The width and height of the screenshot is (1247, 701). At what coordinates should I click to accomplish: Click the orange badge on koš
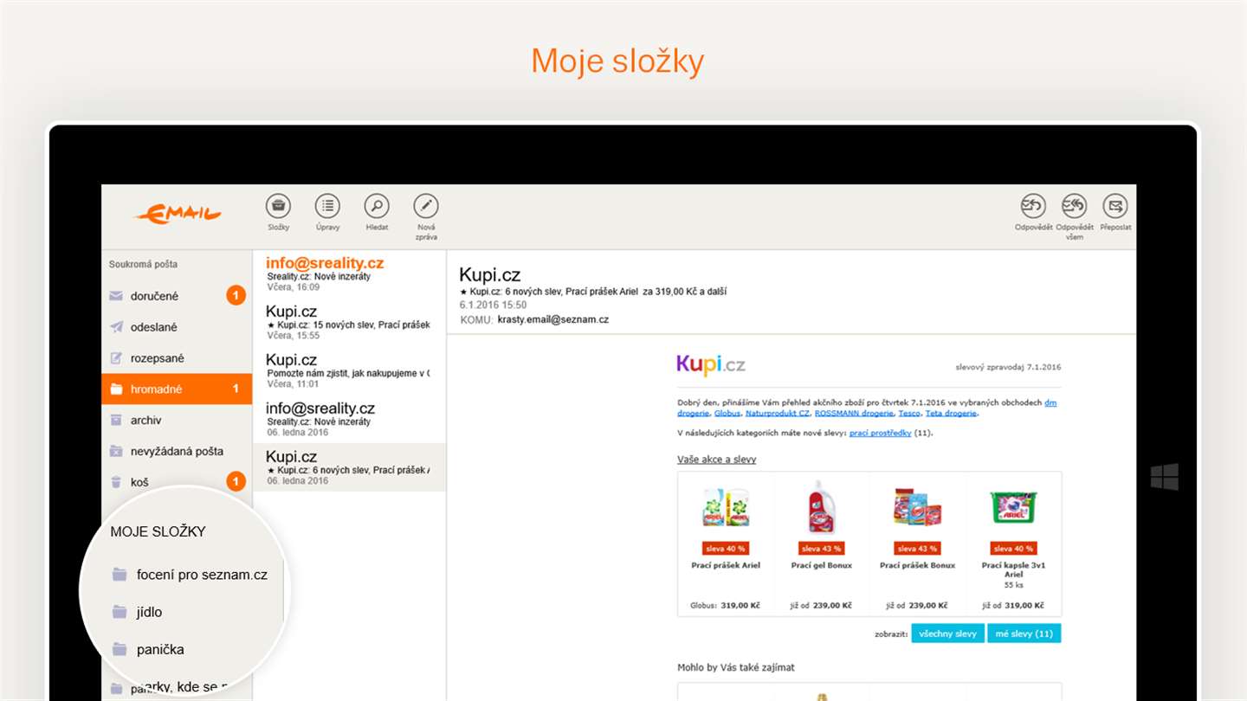tap(236, 481)
